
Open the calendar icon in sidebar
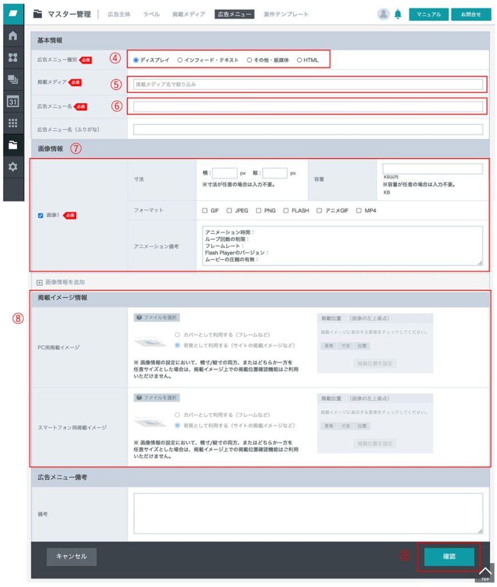[x=13, y=101]
